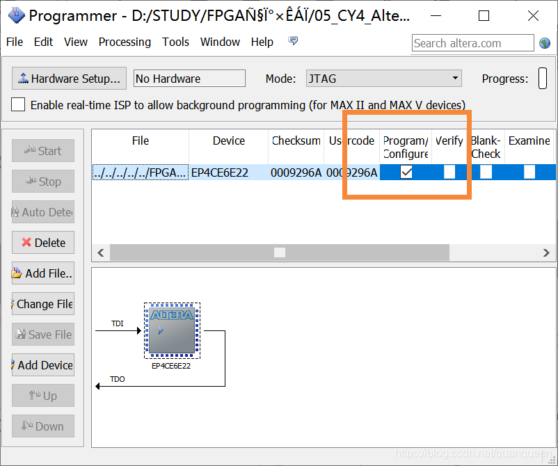Click the TDI label in chain diagram

click(x=117, y=323)
